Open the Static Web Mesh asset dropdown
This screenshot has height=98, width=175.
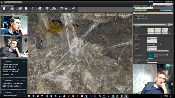[x=161, y=55]
